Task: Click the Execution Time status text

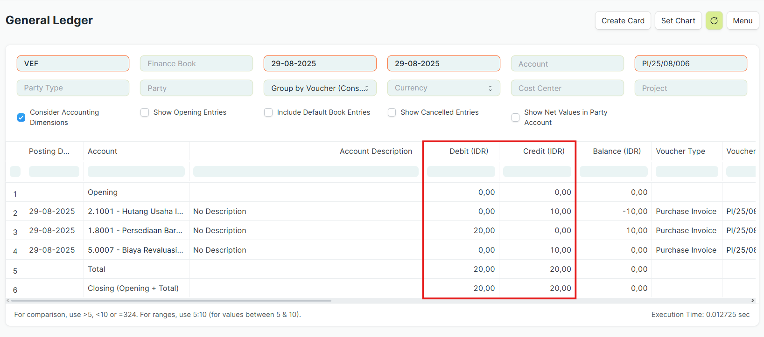Action: point(700,315)
